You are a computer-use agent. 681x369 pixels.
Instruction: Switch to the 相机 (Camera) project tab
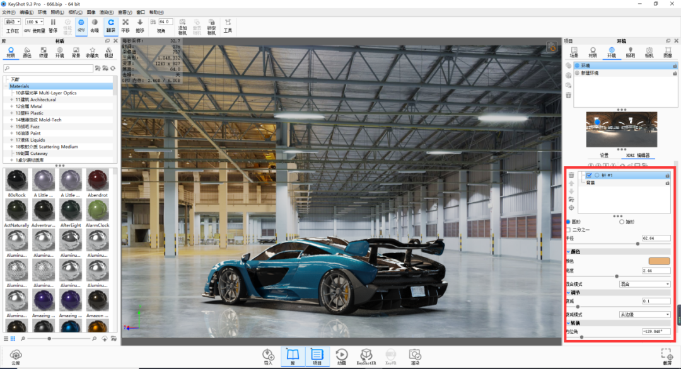(x=649, y=52)
